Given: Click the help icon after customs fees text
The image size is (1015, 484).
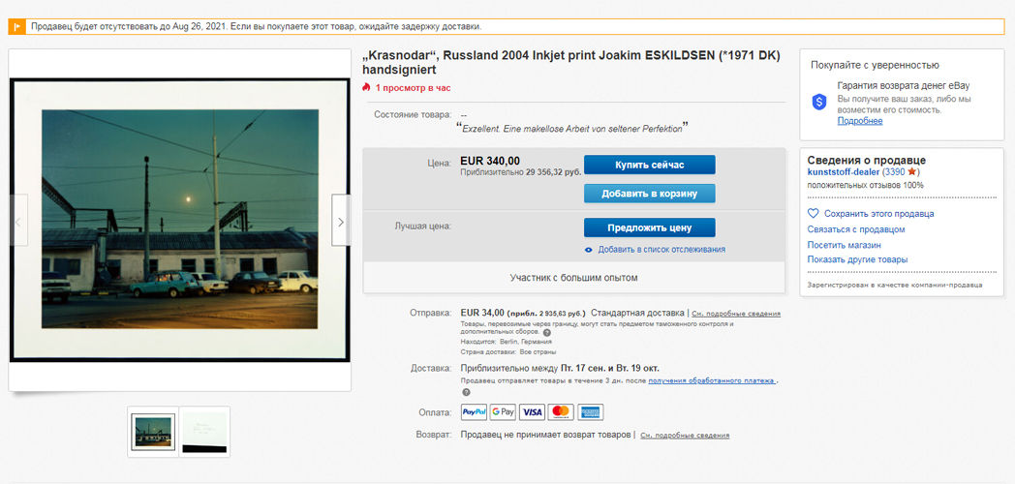Looking at the screenshot, I should coord(547,333).
